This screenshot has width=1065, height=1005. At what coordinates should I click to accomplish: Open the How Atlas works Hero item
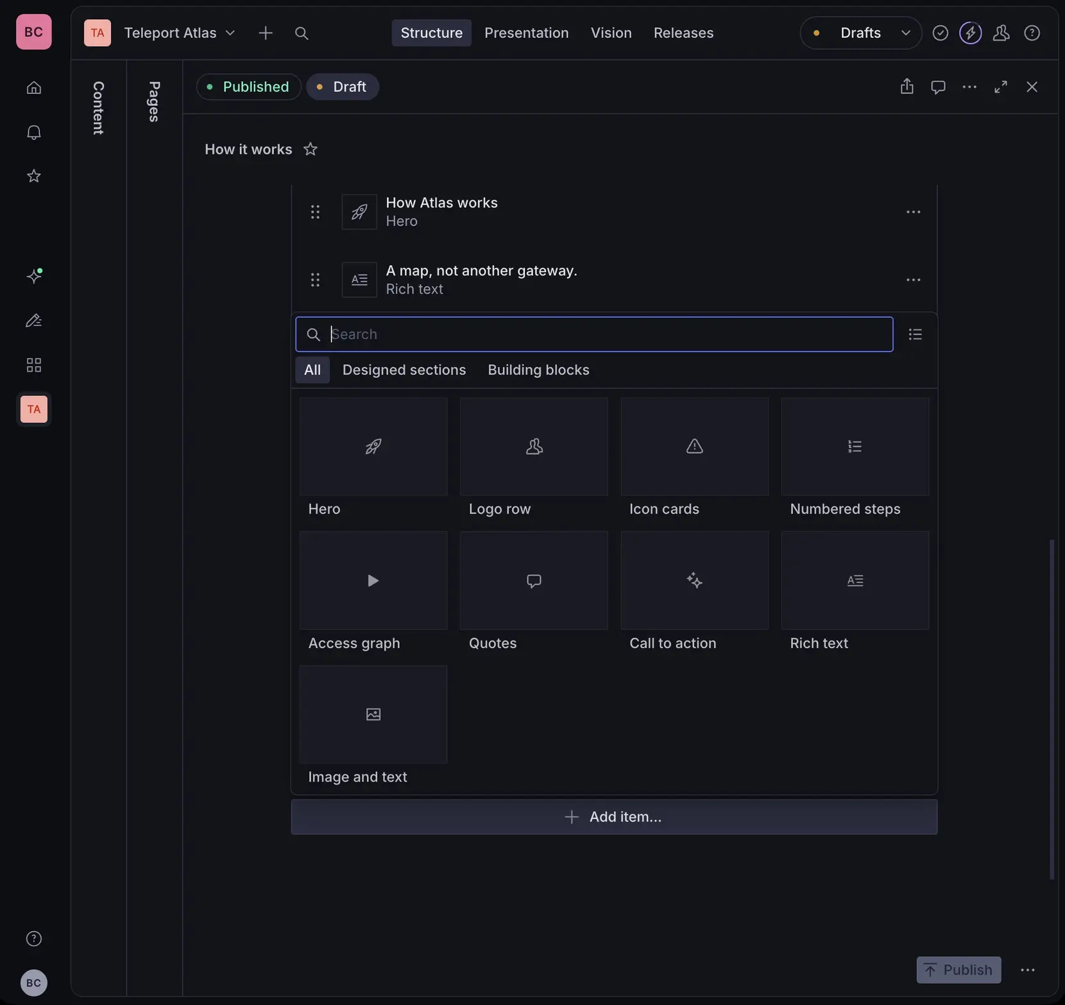[x=614, y=212]
